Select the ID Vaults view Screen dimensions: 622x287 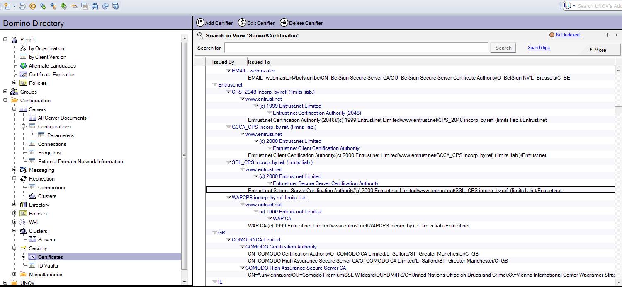click(48, 265)
